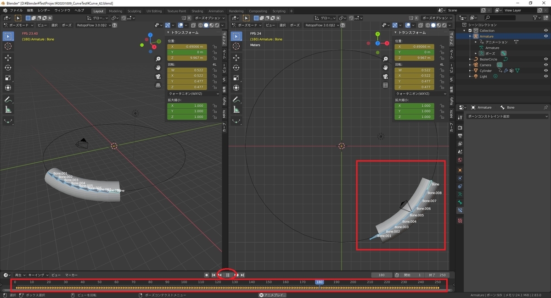Viewport: 551px width, 298px height.
Task: Open timeline Keying menu
Action: point(38,275)
